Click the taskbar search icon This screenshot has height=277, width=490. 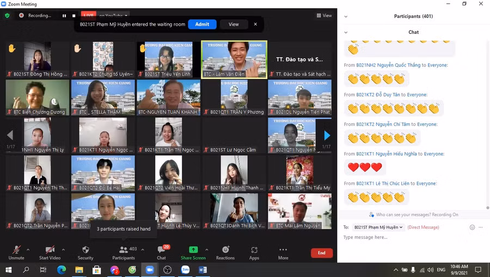coord(26,270)
